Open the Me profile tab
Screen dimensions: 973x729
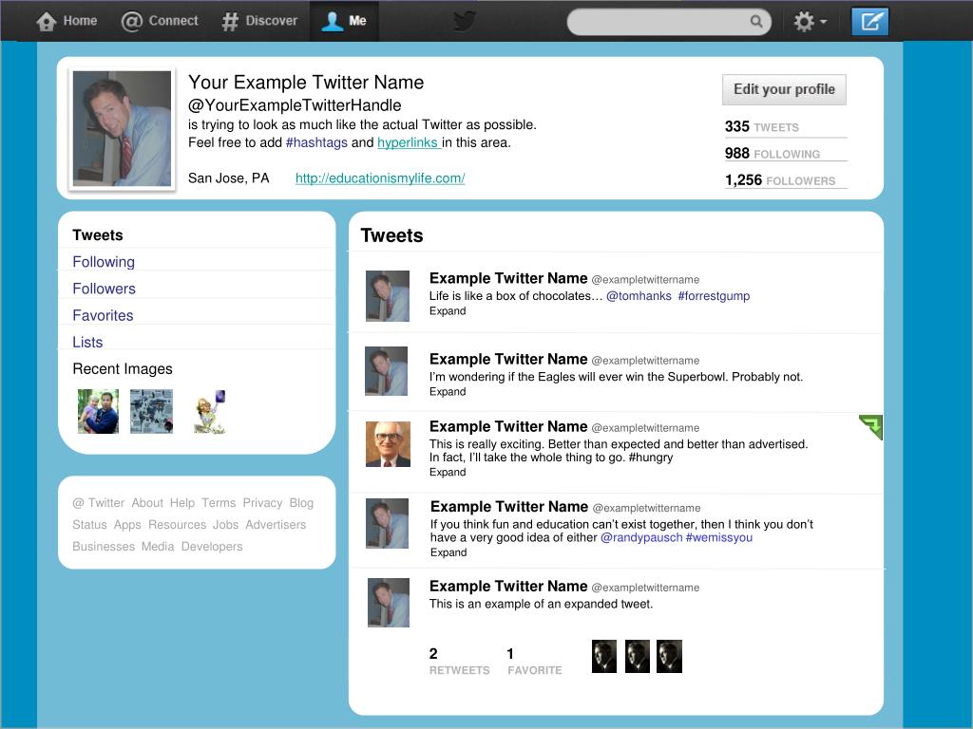[344, 21]
